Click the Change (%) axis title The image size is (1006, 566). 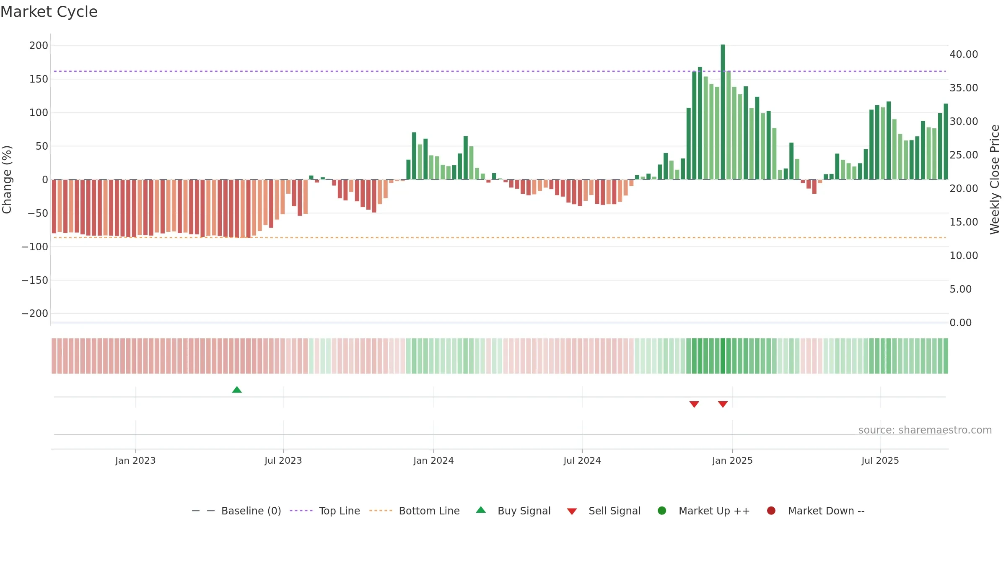pos(7,179)
